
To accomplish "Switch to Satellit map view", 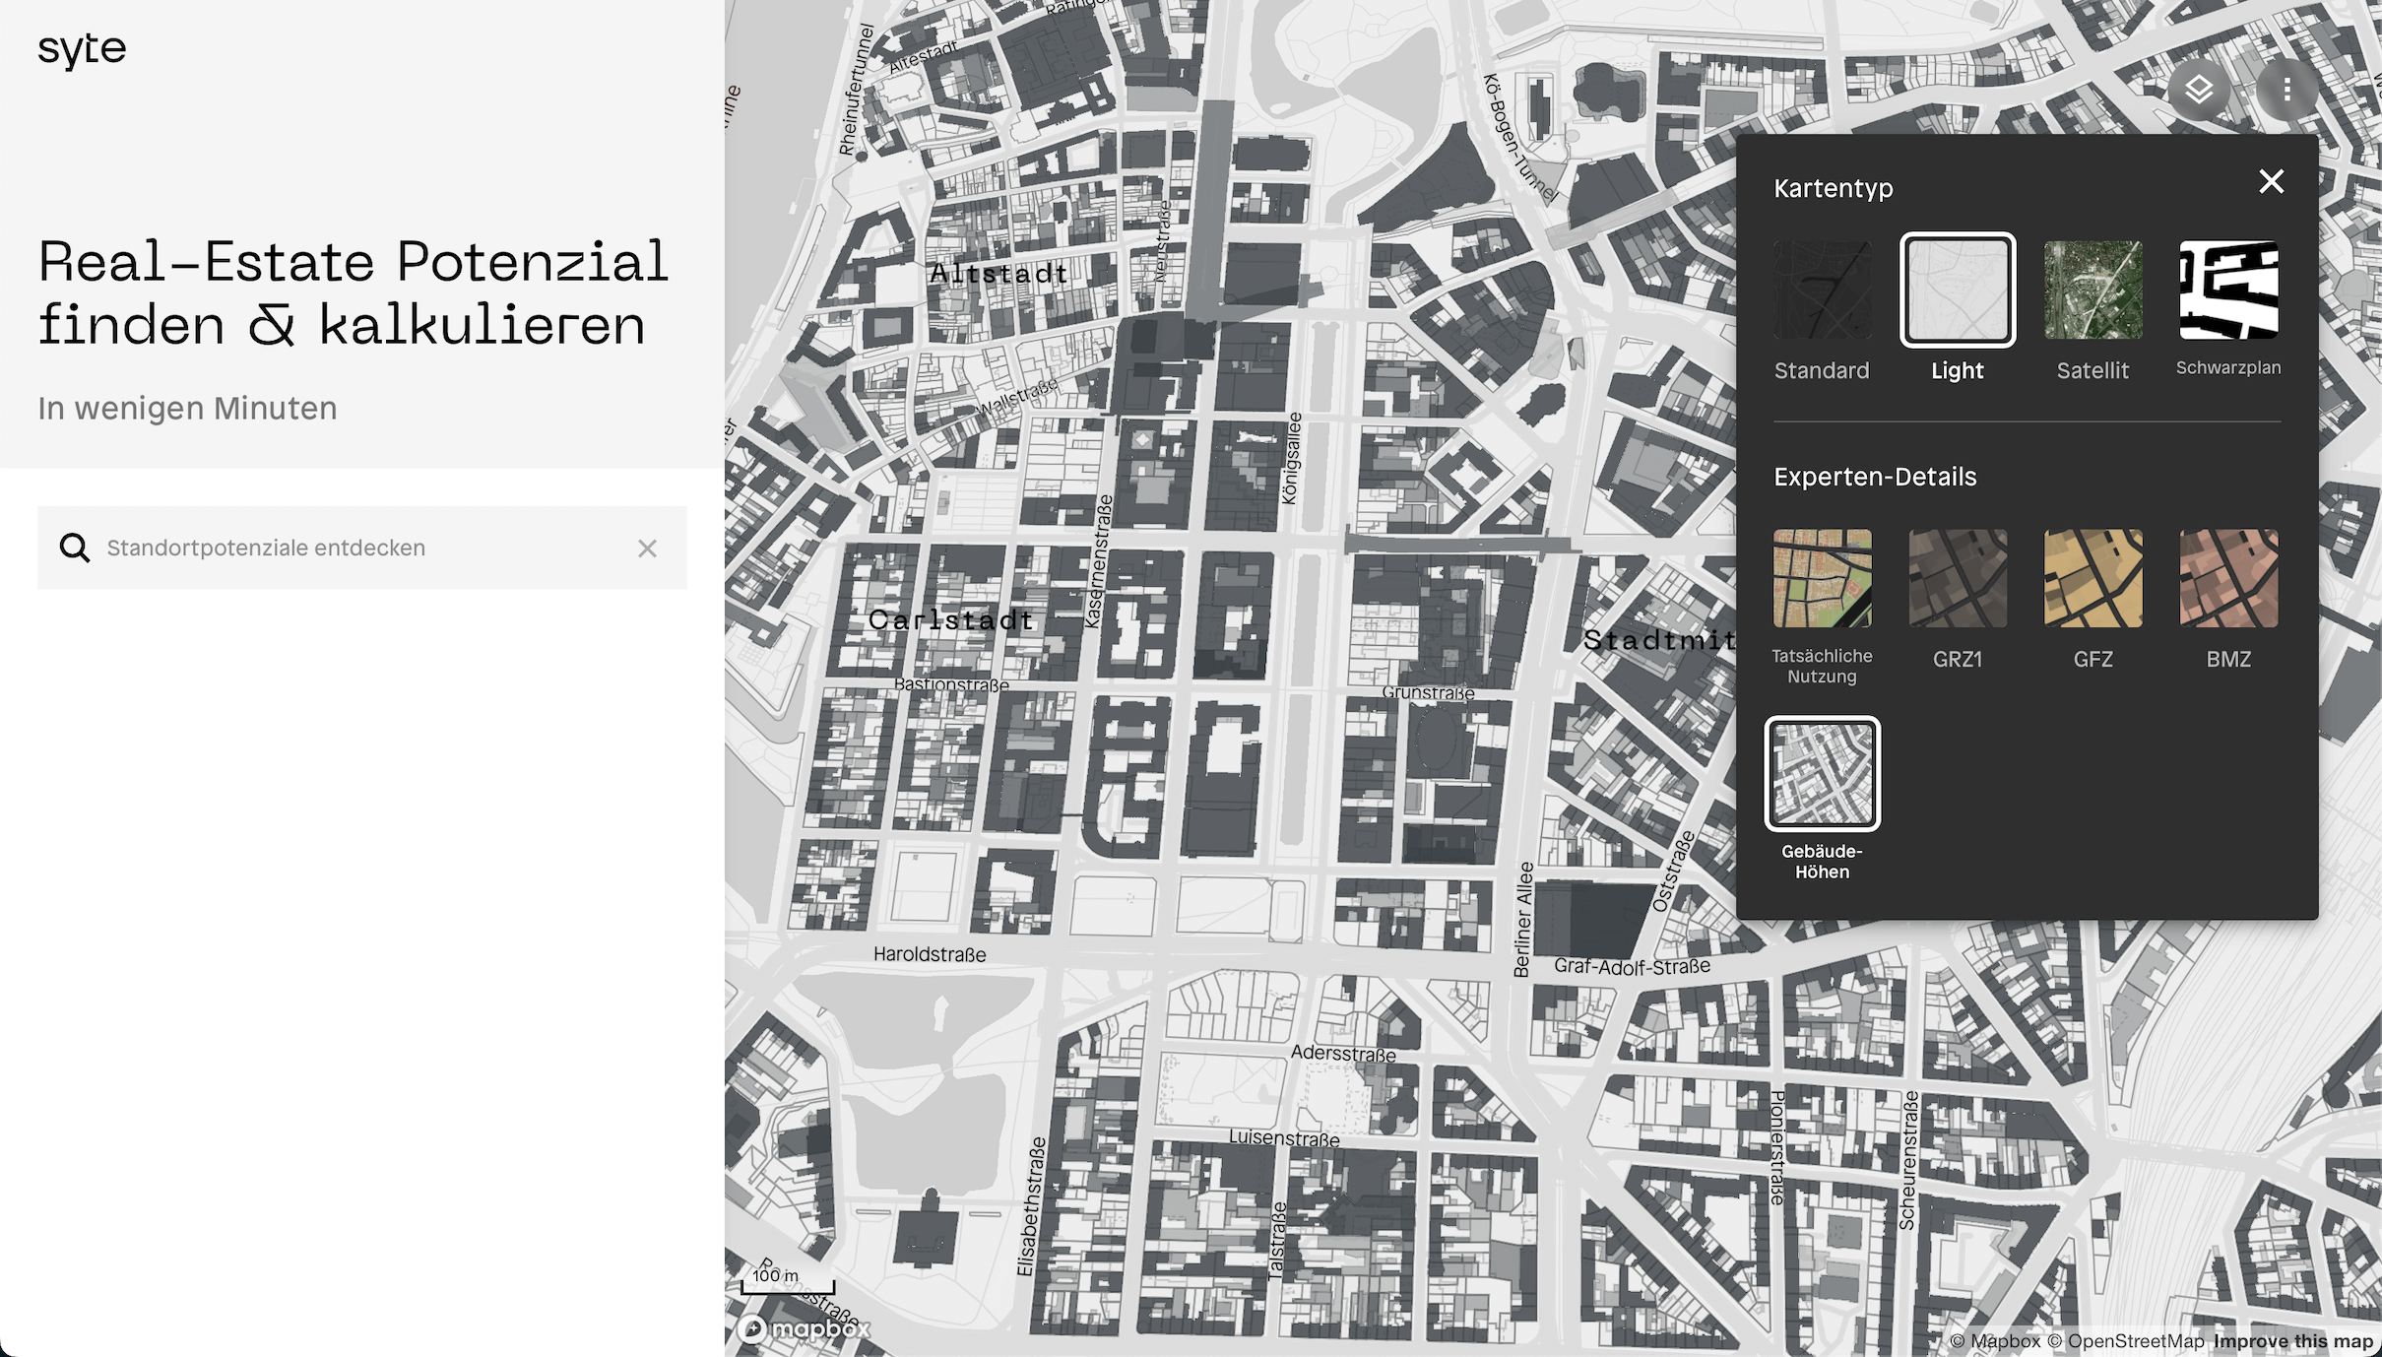I will 2092,291.
